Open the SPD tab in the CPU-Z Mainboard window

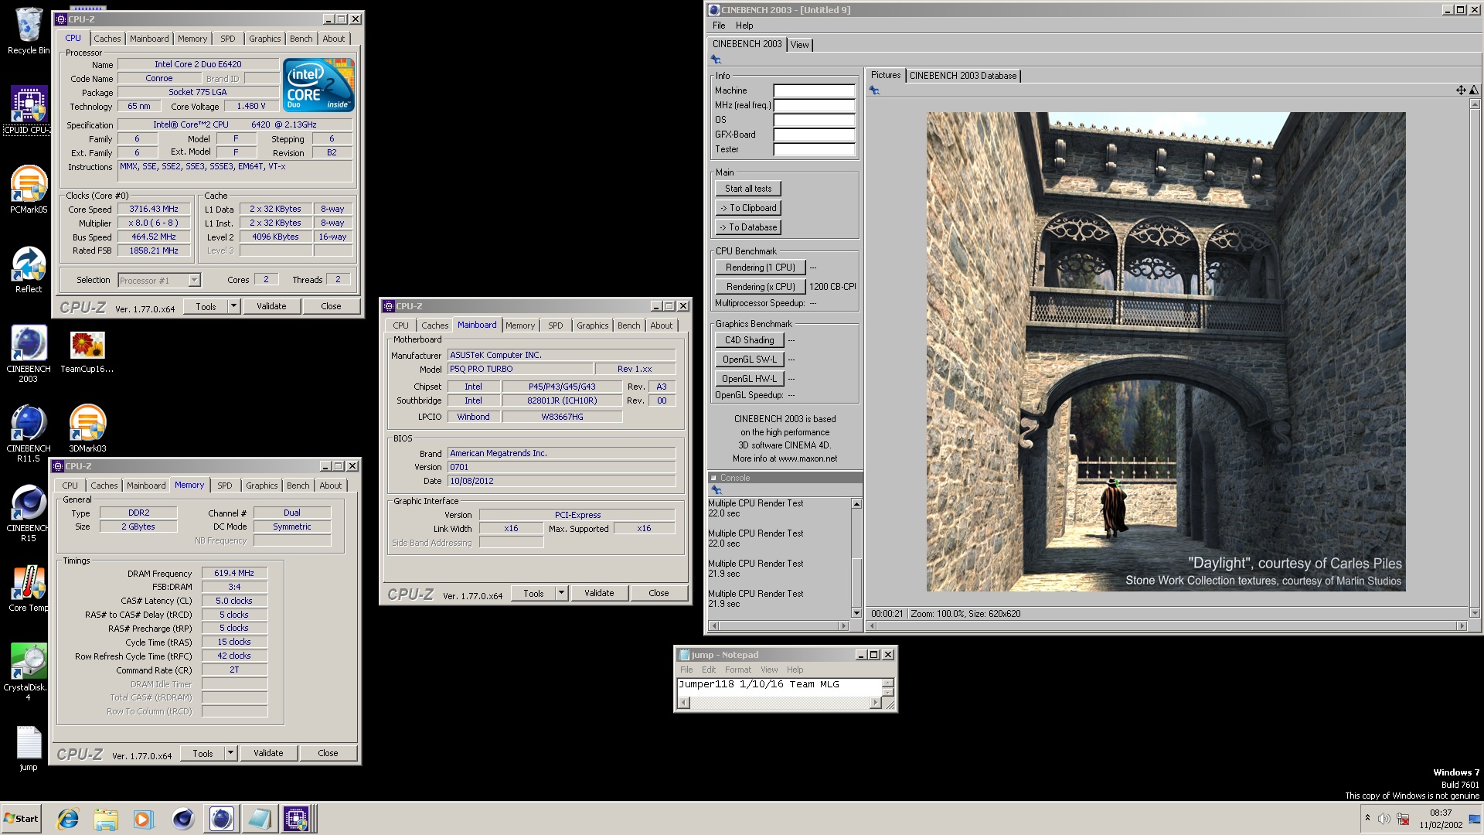556,325
